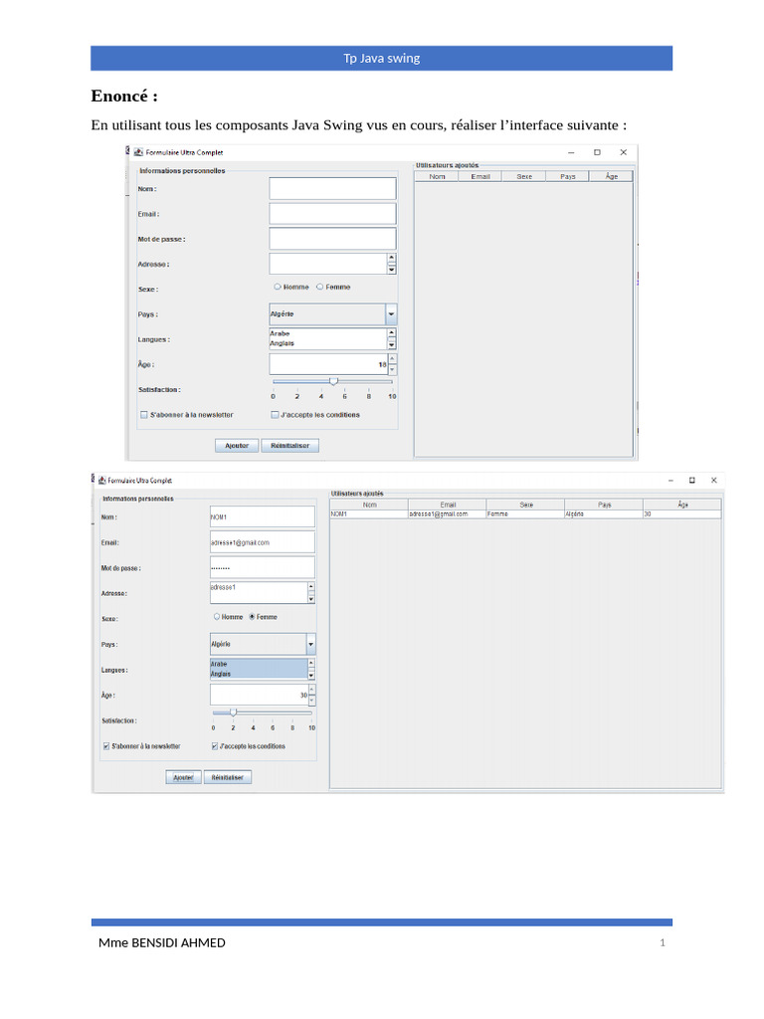Click the Satisfaction slider thumb near value 5

333,381
